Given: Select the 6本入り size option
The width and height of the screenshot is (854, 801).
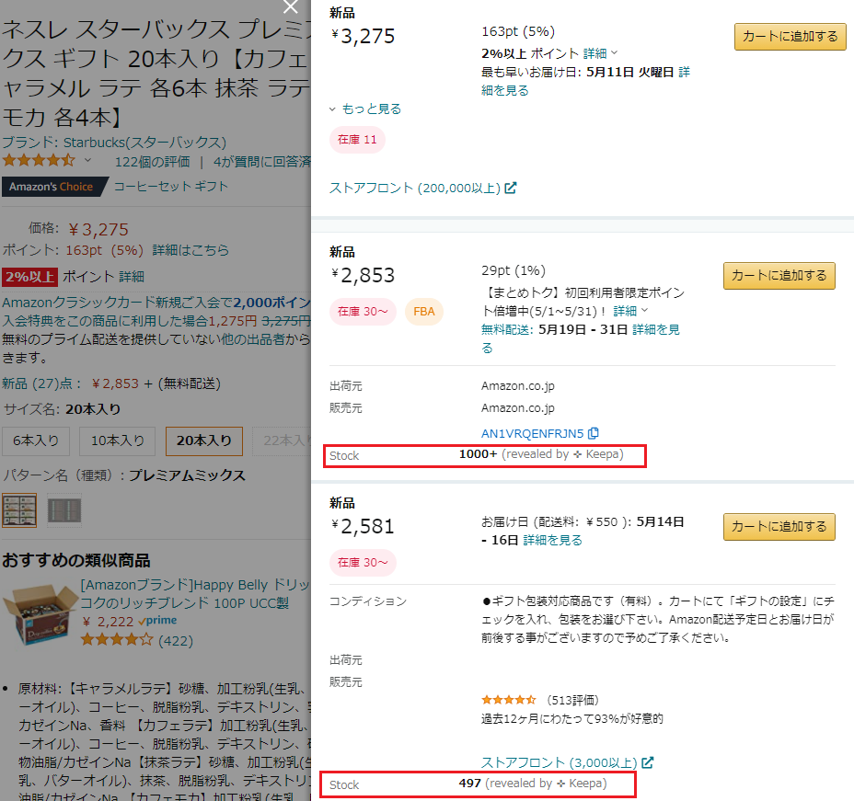Looking at the screenshot, I should click(36, 441).
